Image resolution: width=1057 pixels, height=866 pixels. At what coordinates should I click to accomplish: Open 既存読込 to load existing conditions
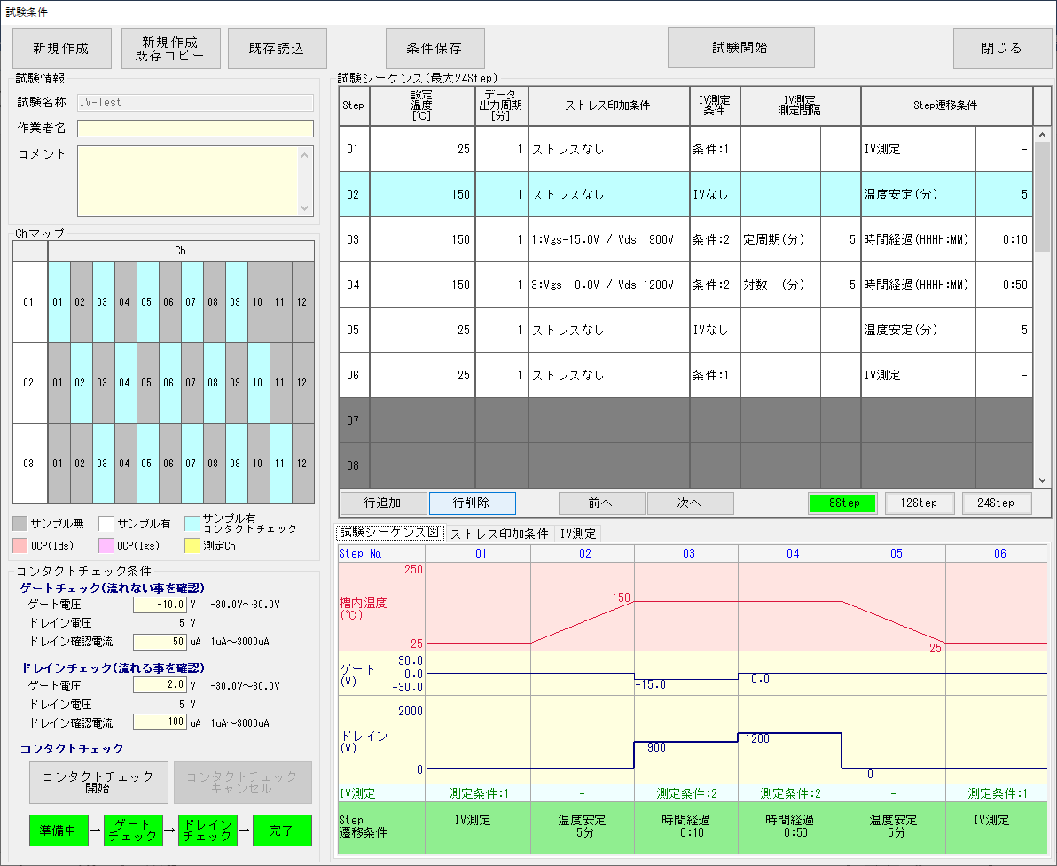click(277, 49)
